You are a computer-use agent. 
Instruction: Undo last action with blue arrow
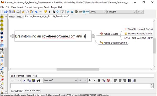coord(36,12)
